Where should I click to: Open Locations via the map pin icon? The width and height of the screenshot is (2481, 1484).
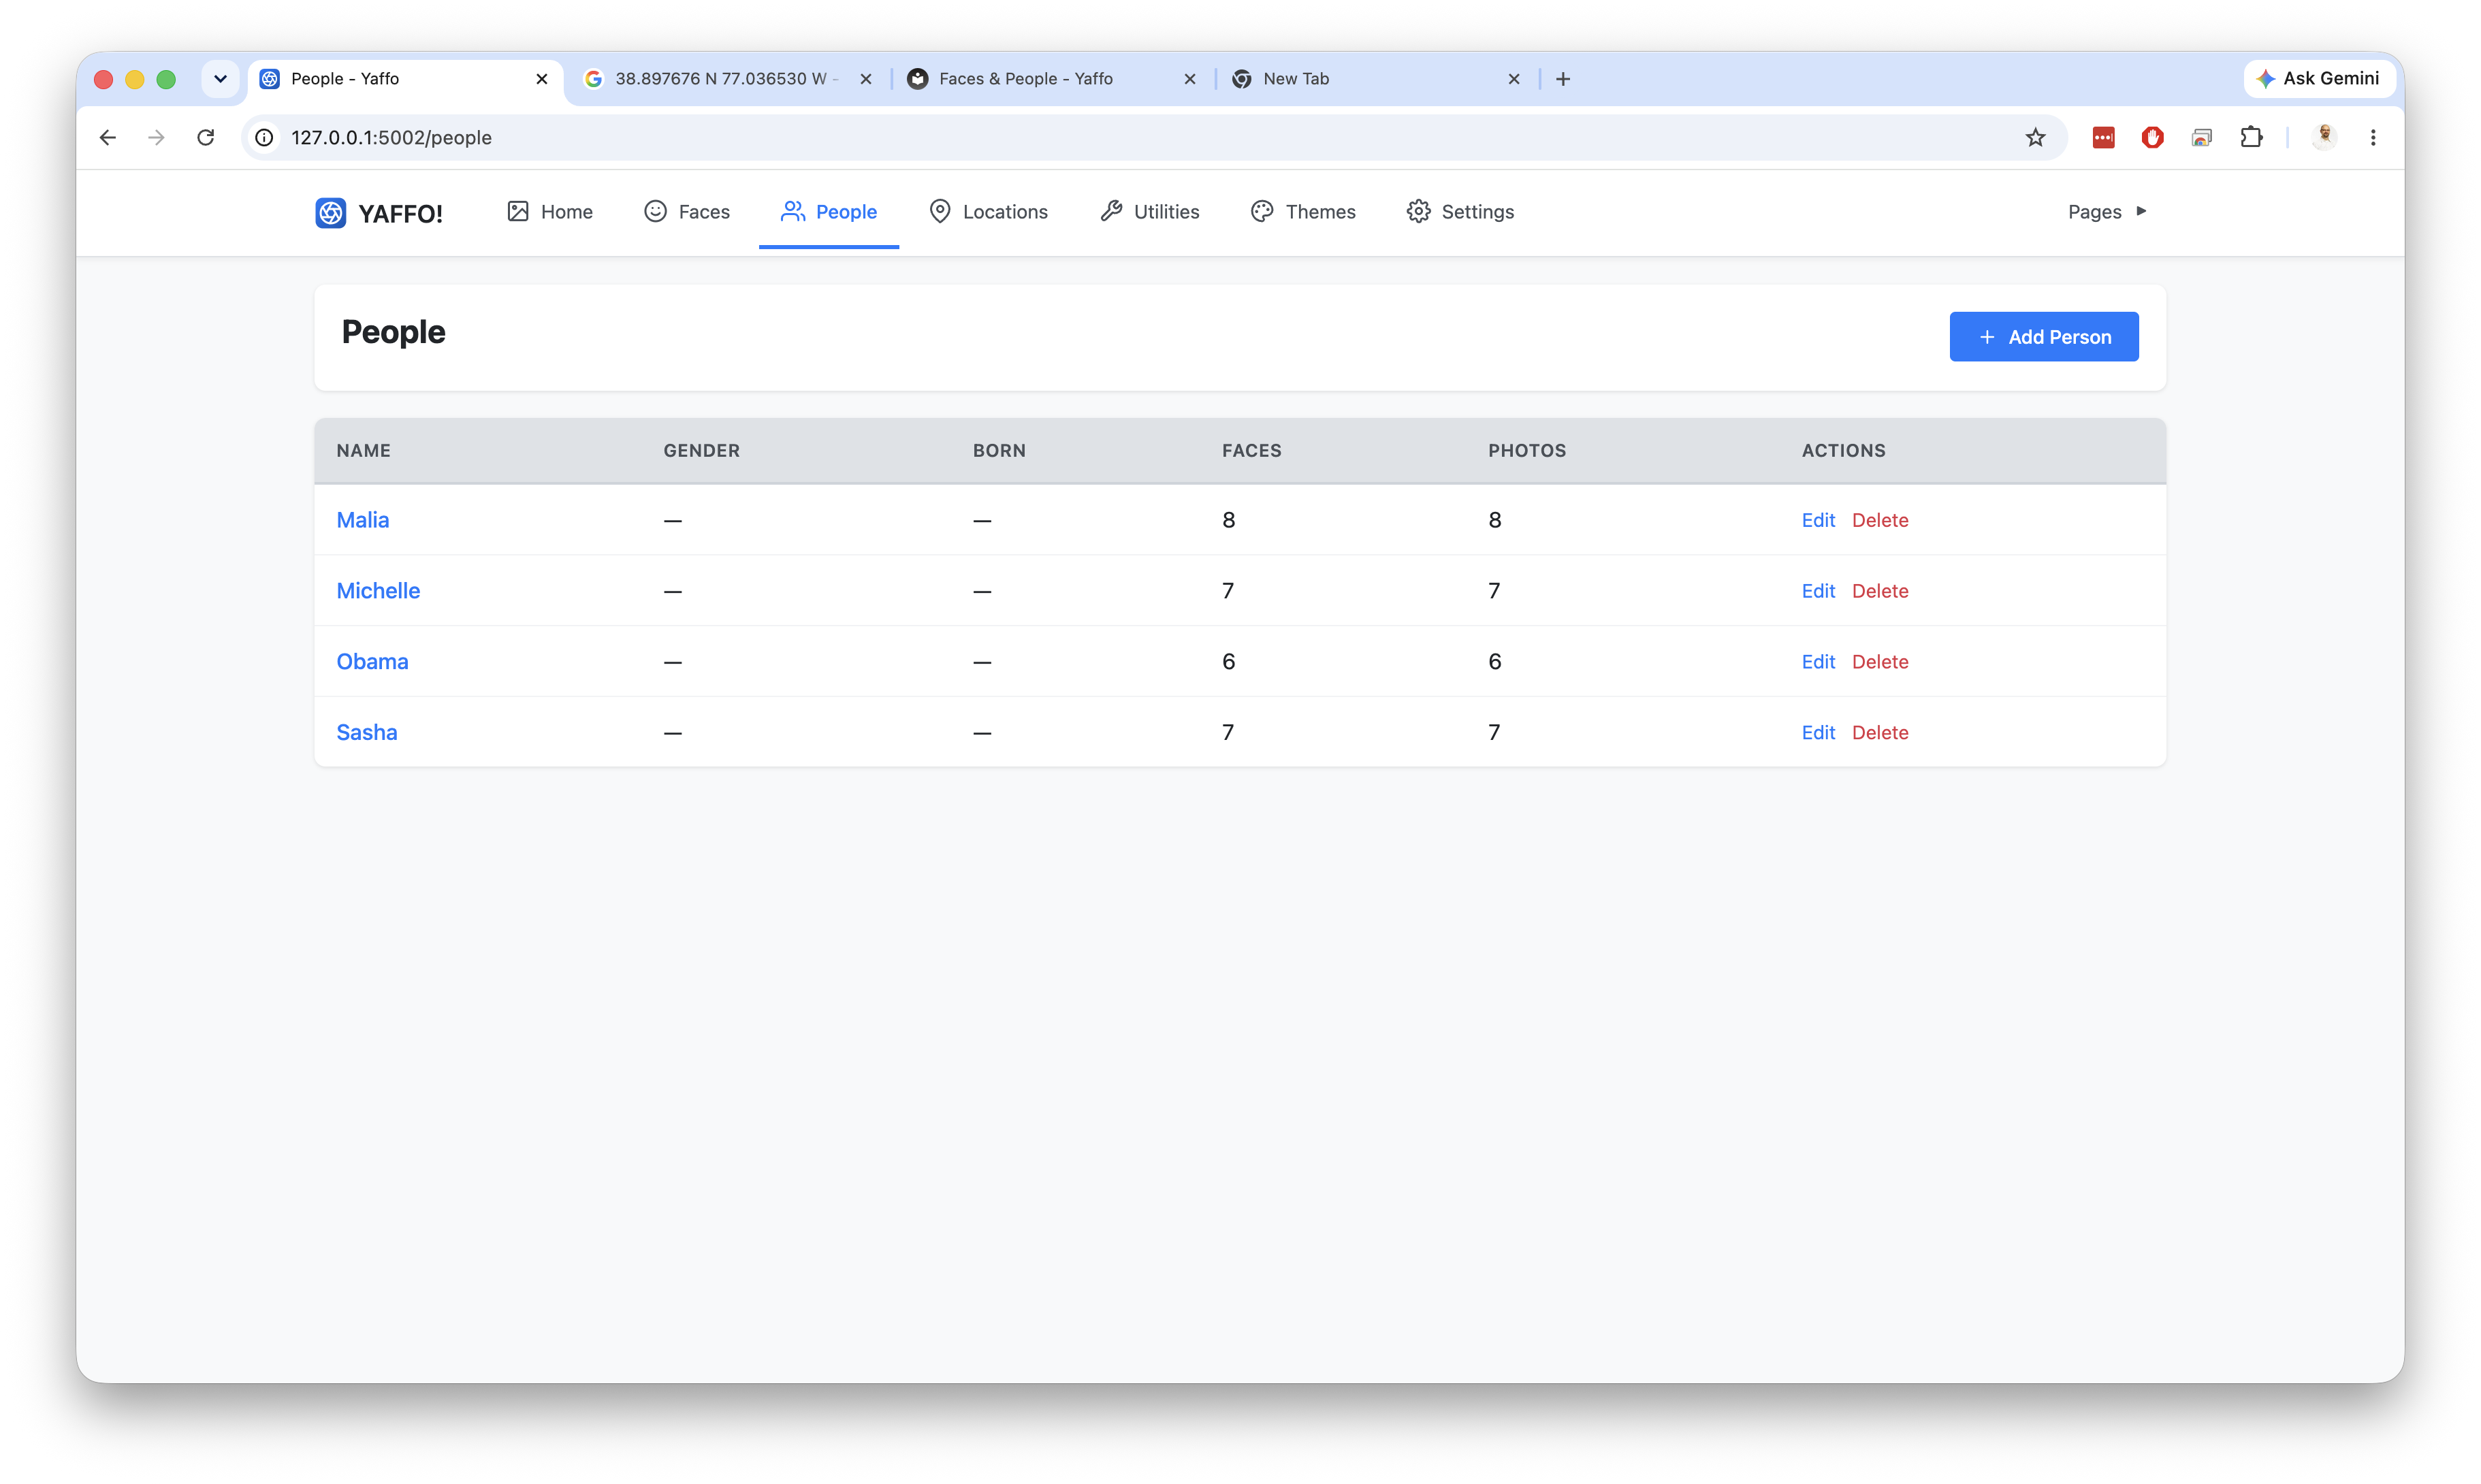(x=939, y=211)
